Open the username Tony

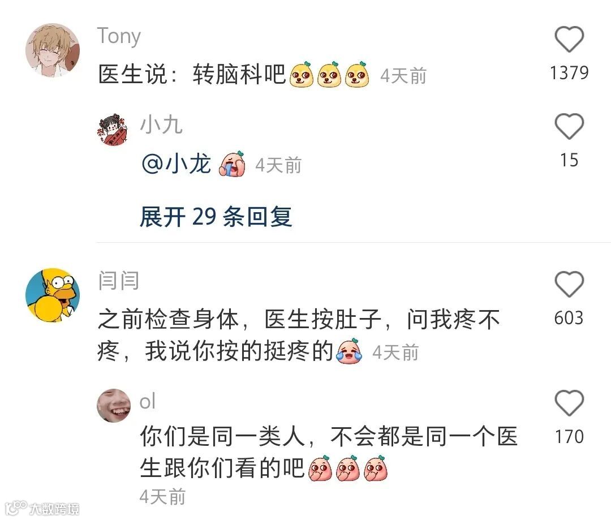(119, 36)
